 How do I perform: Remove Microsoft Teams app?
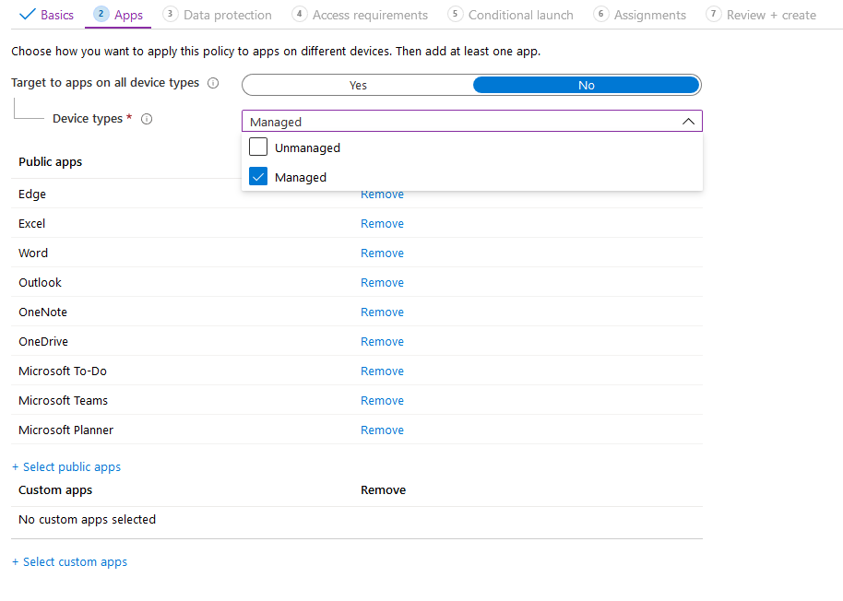click(x=382, y=401)
